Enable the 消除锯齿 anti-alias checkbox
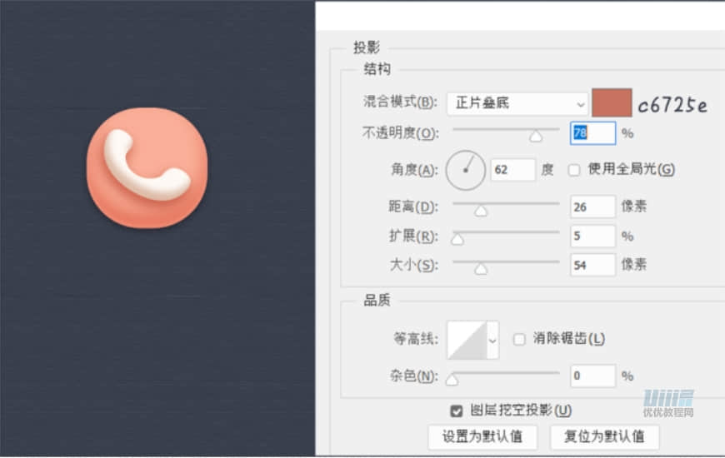The height and width of the screenshot is (458, 725). [x=519, y=339]
